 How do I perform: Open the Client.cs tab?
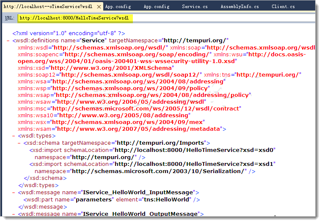pyautogui.click(x=283, y=7)
